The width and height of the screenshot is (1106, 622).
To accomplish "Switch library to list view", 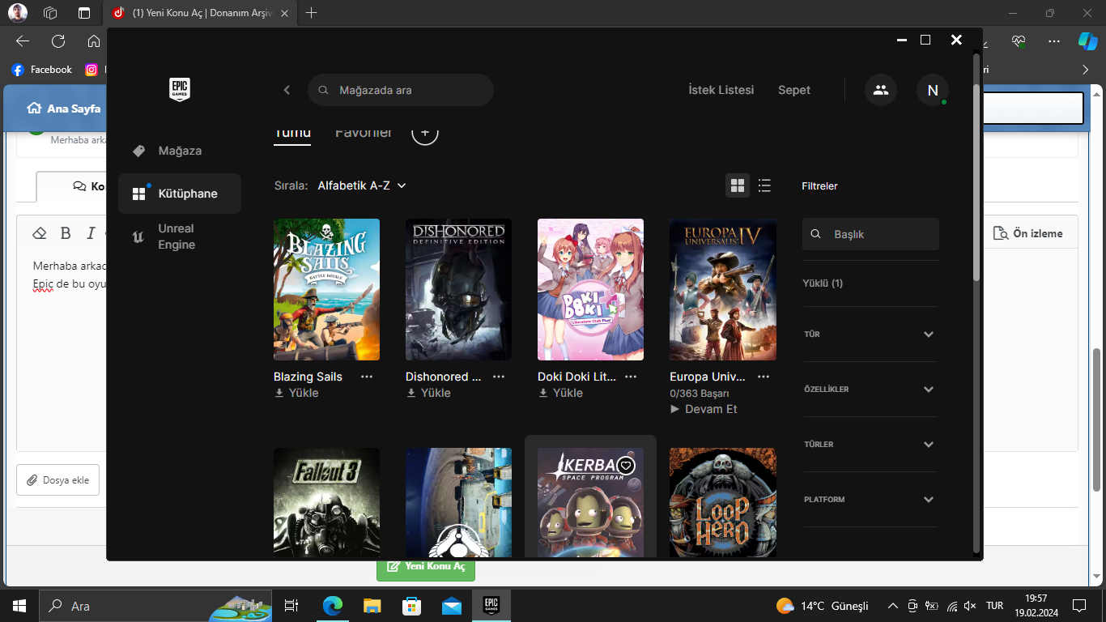I will coord(764,185).
